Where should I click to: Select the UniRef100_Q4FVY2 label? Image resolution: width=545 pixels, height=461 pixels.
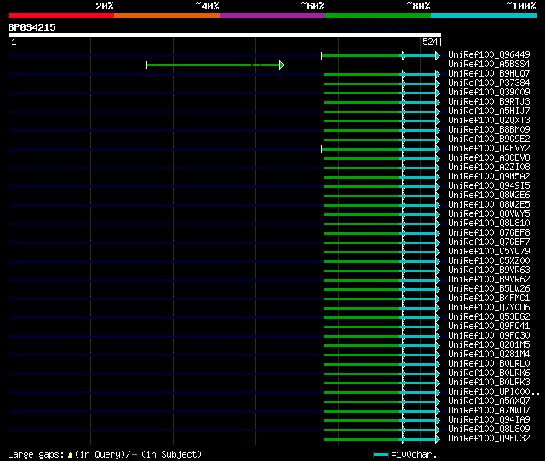[489, 148]
